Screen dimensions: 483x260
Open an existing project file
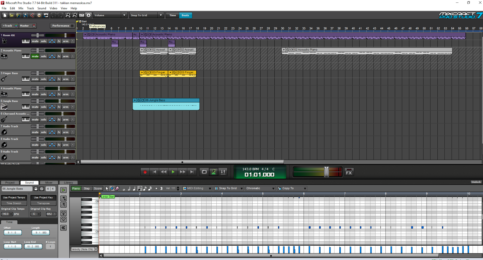coord(12,15)
